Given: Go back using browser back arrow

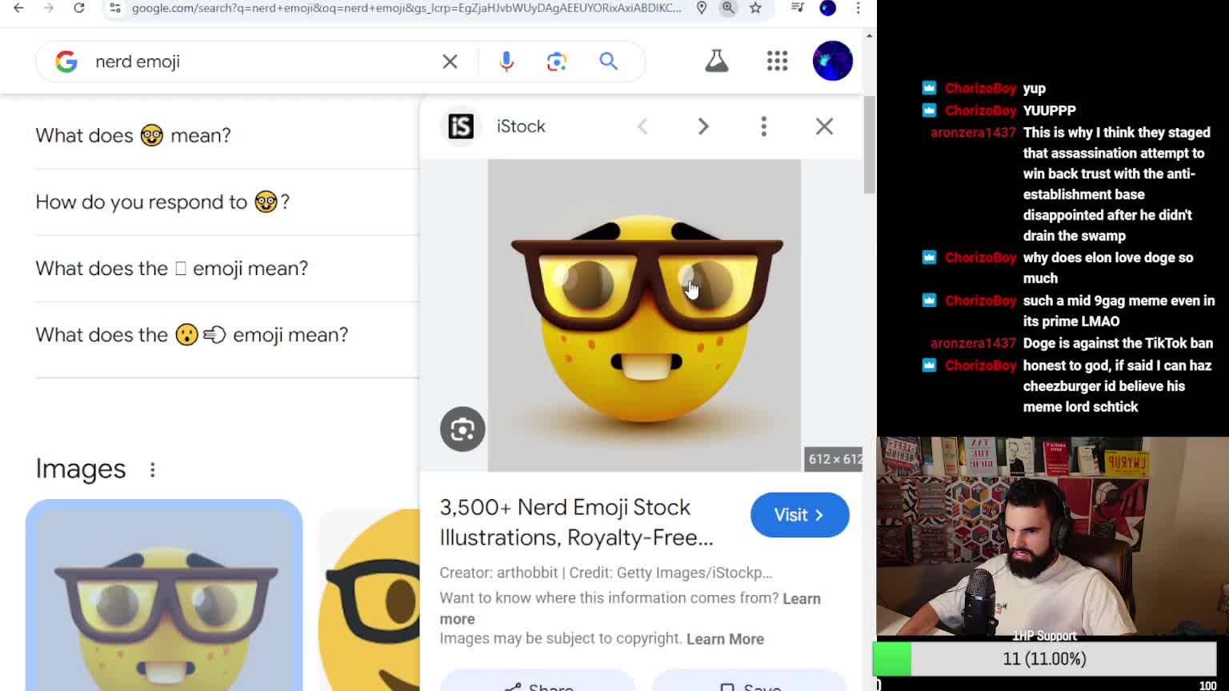Looking at the screenshot, I should point(18,8).
